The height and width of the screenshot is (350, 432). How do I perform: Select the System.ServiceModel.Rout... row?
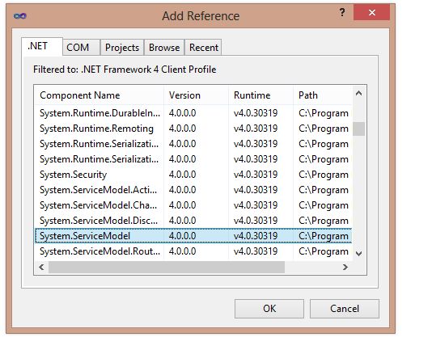193,251
